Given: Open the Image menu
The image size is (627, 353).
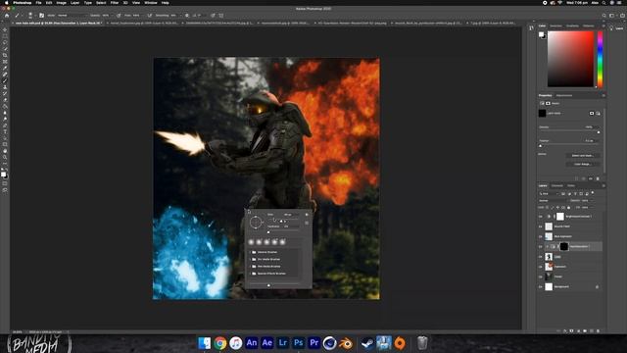Looking at the screenshot, I should (61, 3).
